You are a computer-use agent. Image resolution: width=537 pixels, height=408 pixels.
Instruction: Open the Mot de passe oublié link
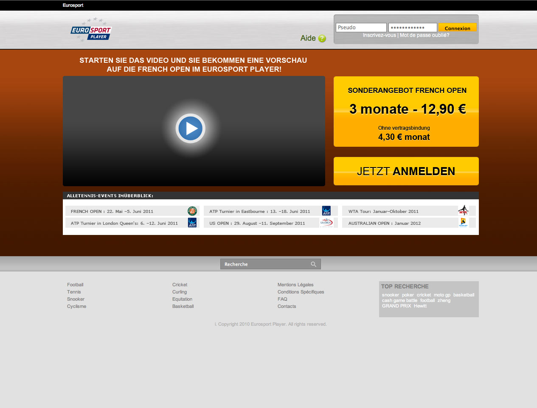pos(425,35)
